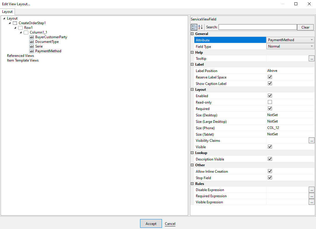Viewport: 316px width, 229px height.
Task: Select Referenced Views node
Action: [x=20, y=56]
